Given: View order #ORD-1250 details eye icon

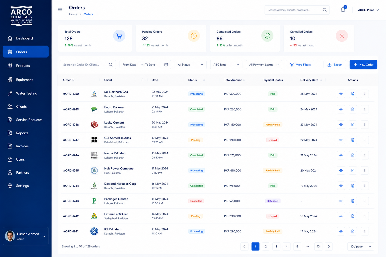Looking at the screenshot, I should coord(341,94).
